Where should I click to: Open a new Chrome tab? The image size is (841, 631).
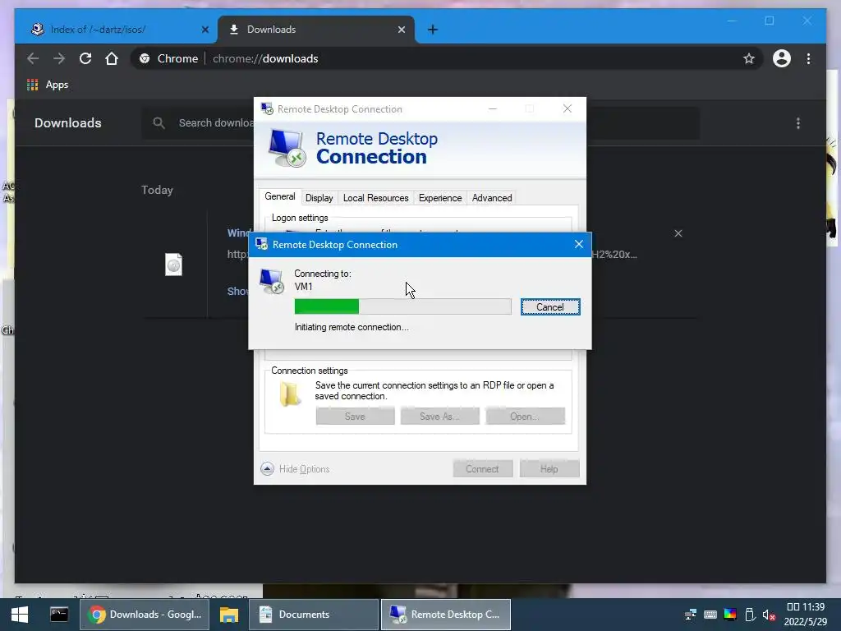click(433, 30)
